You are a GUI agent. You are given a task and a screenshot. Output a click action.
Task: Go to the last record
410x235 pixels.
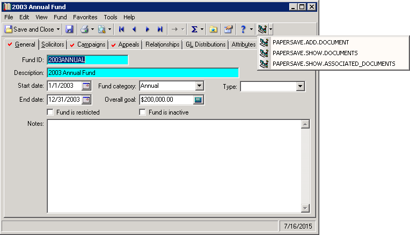(160, 29)
